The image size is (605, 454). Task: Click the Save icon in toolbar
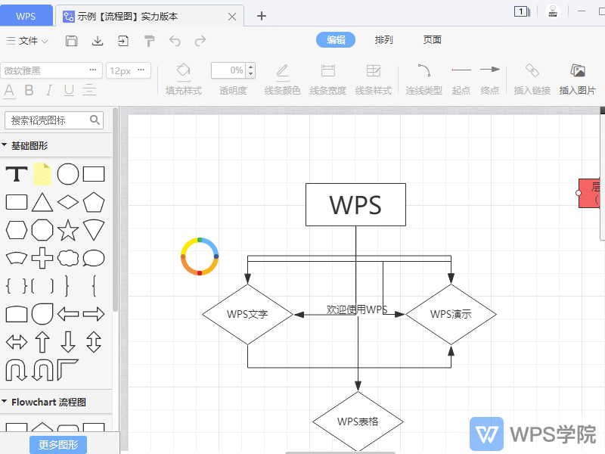point(71,41)
